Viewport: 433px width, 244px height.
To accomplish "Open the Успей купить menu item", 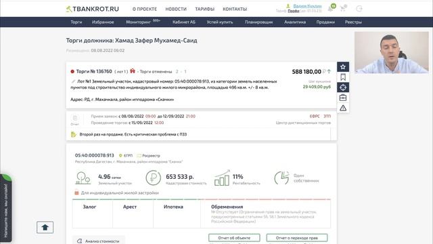I will [220, 22].
